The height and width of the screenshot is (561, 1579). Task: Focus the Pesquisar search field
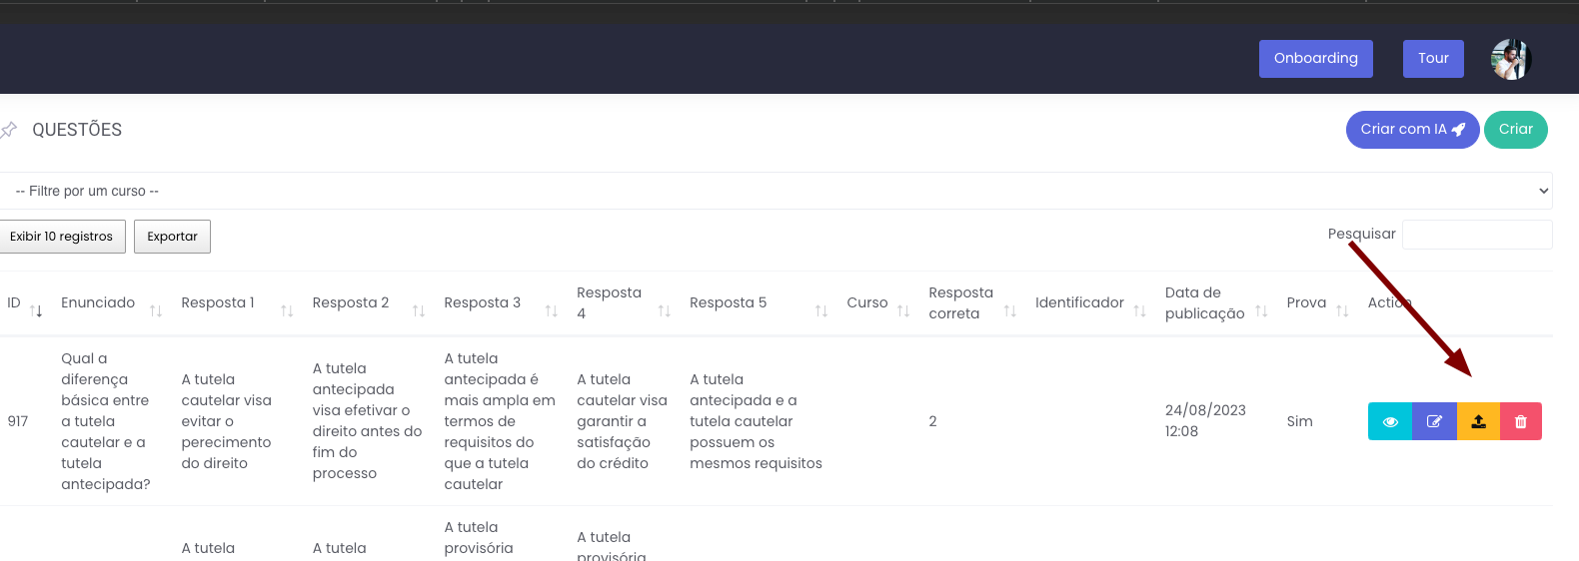[1476, 235]
